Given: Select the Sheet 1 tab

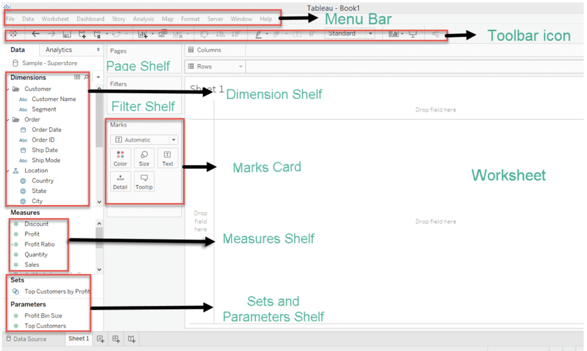Looking at the screenshot, I should [x=78, y=338].
